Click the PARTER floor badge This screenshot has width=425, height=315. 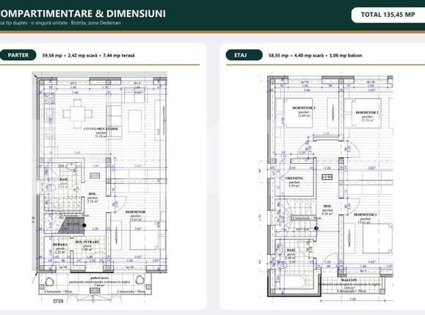tap(18, 55)
